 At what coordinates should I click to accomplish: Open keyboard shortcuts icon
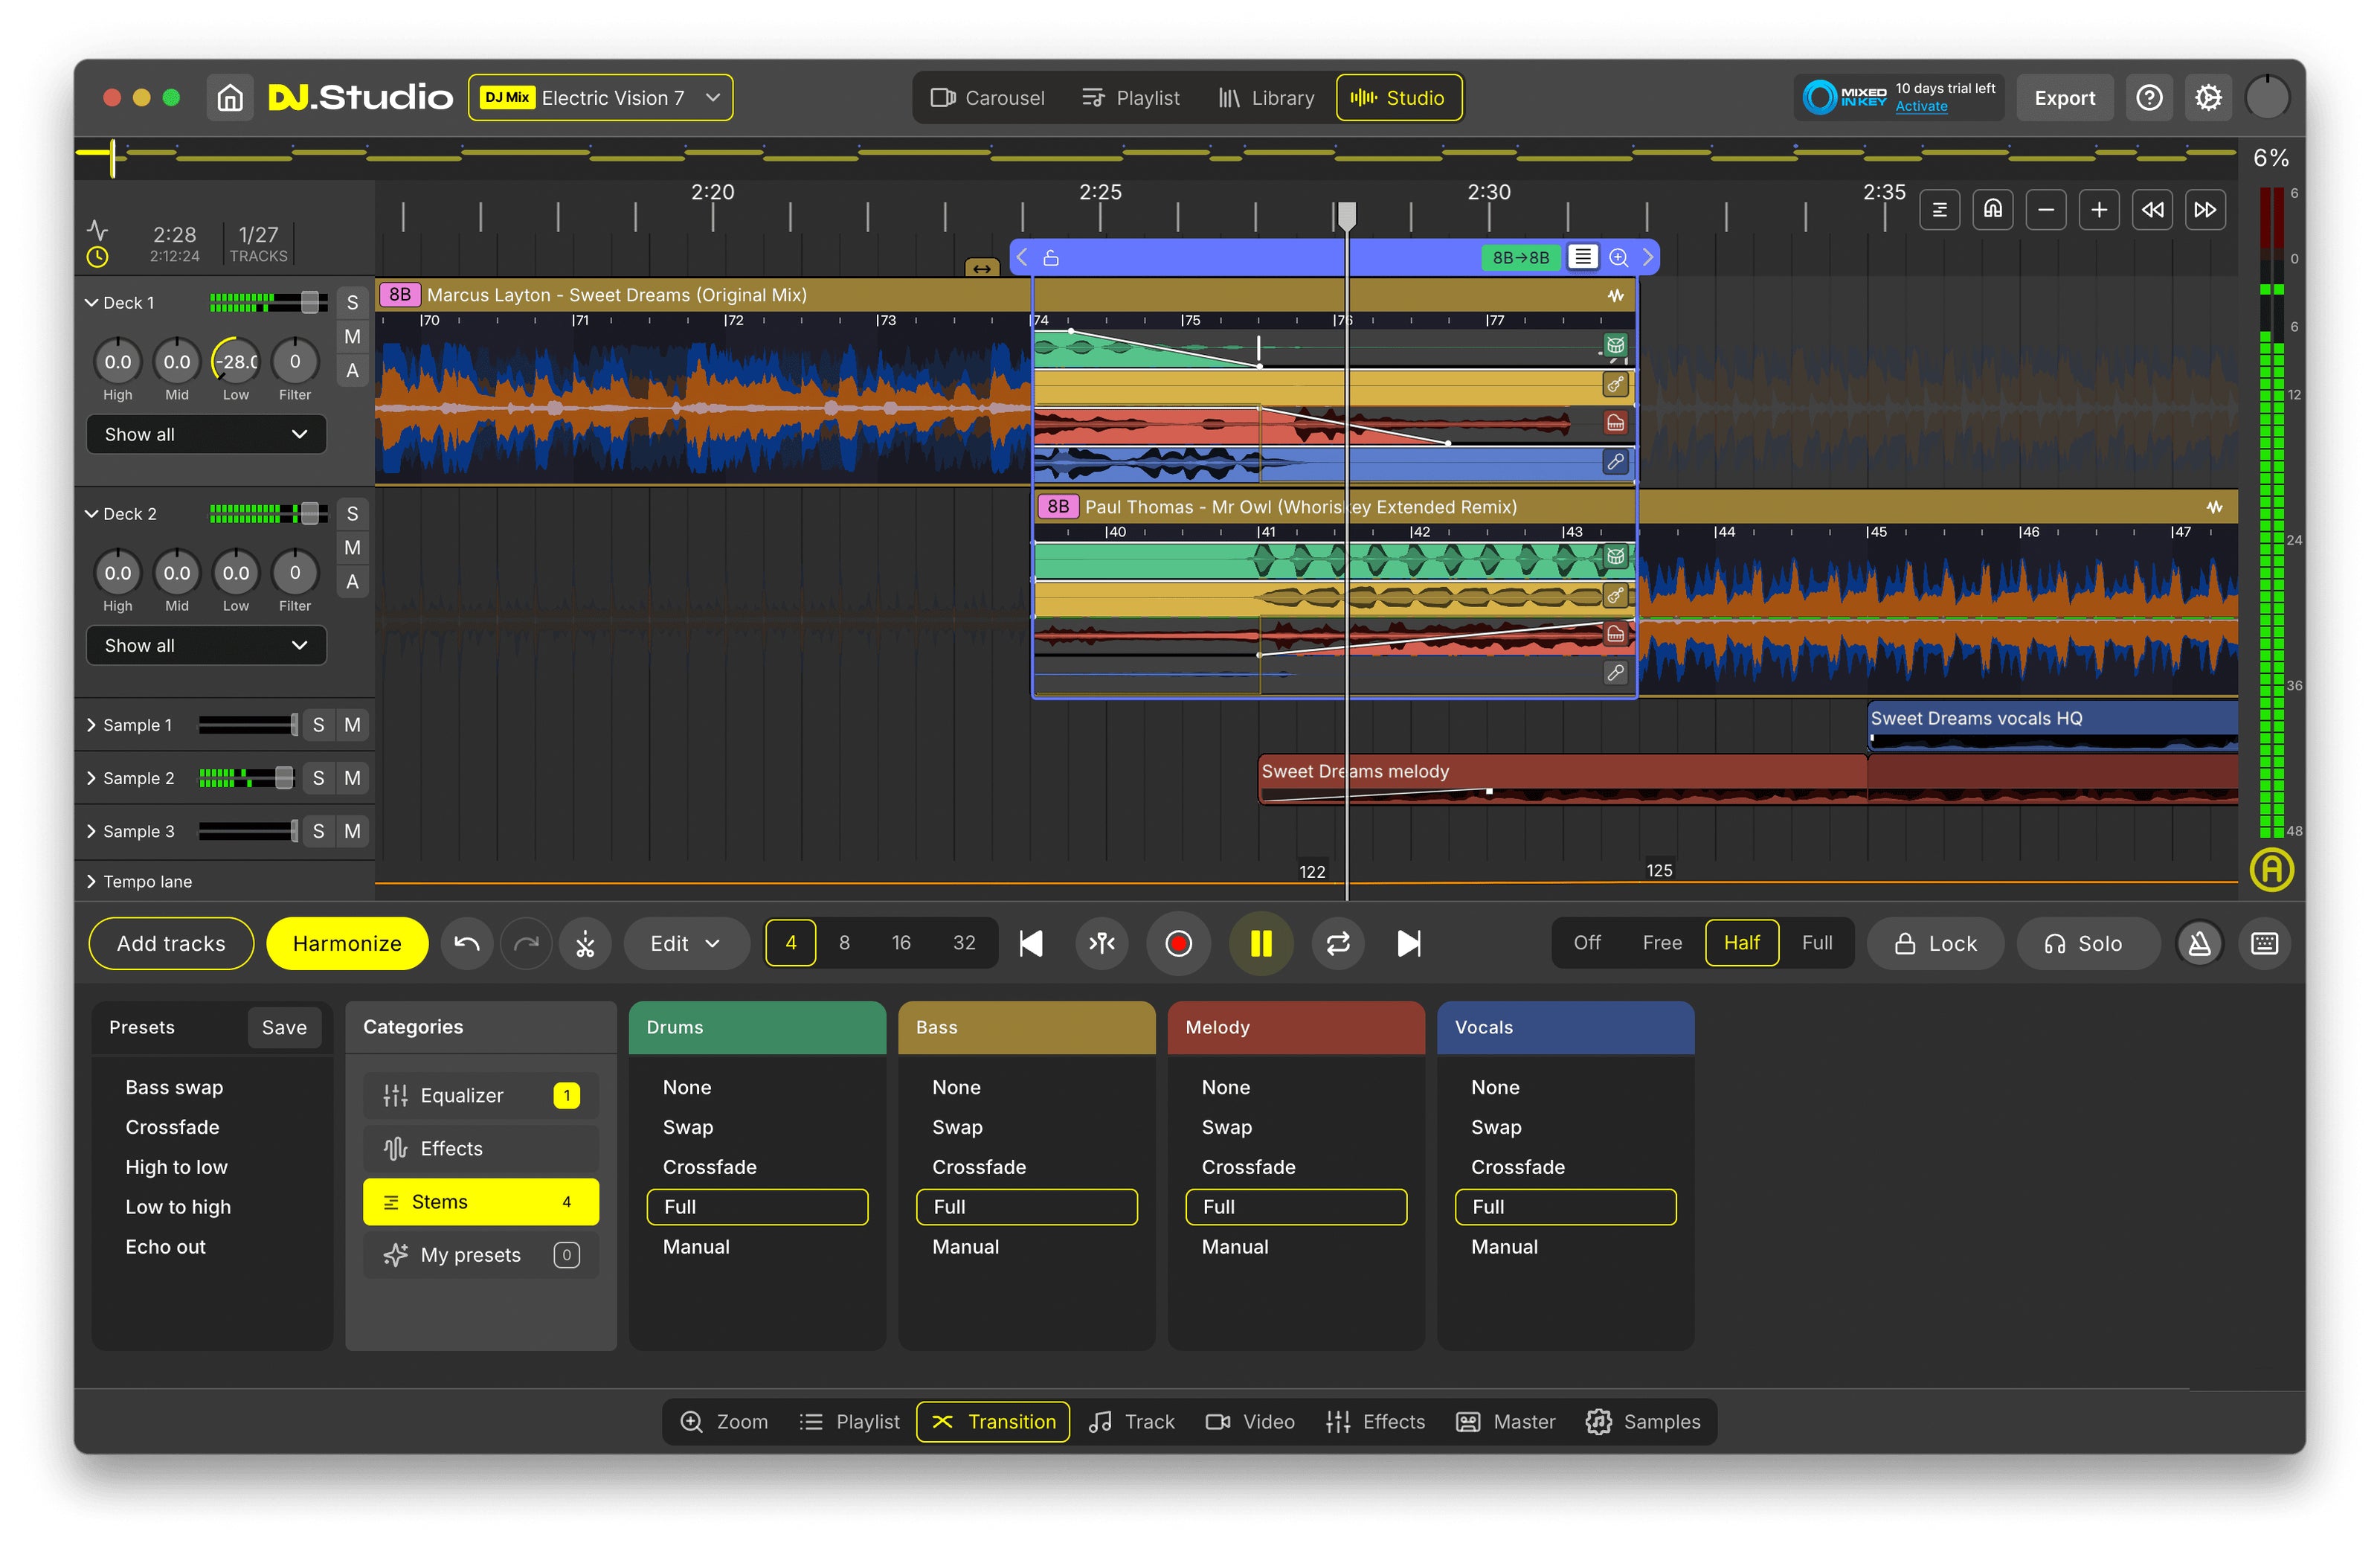[x=2265, y=943]
